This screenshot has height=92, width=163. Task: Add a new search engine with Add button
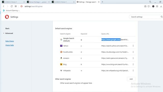pyautogui.click(x=131, y=79)
